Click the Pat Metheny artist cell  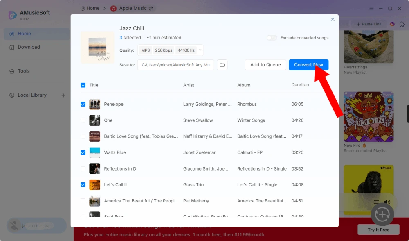[196, 201]
